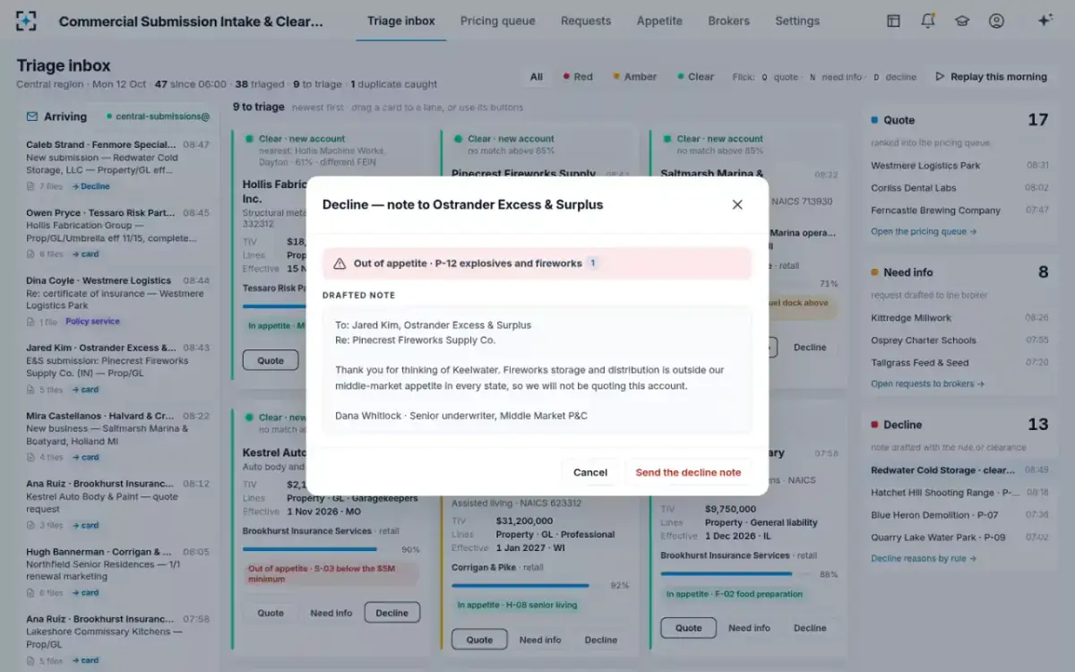The width and height of the screenshot is (1075, 672).
Task: Click the 92% match bar on Corrigan & Pike card
Action: (x=529, y=585)
